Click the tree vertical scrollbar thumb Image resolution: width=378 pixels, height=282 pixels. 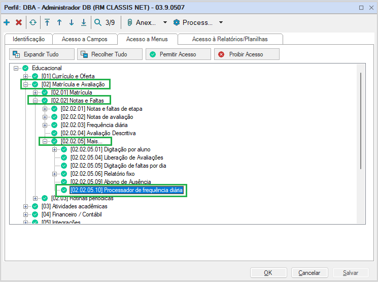coord(361,121)
